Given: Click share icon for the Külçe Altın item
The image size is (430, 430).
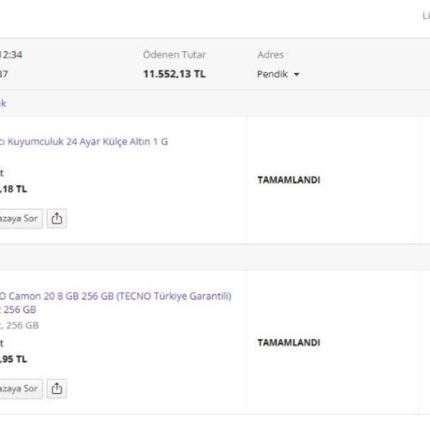Looking at the screenshot, I should (57, 218).
